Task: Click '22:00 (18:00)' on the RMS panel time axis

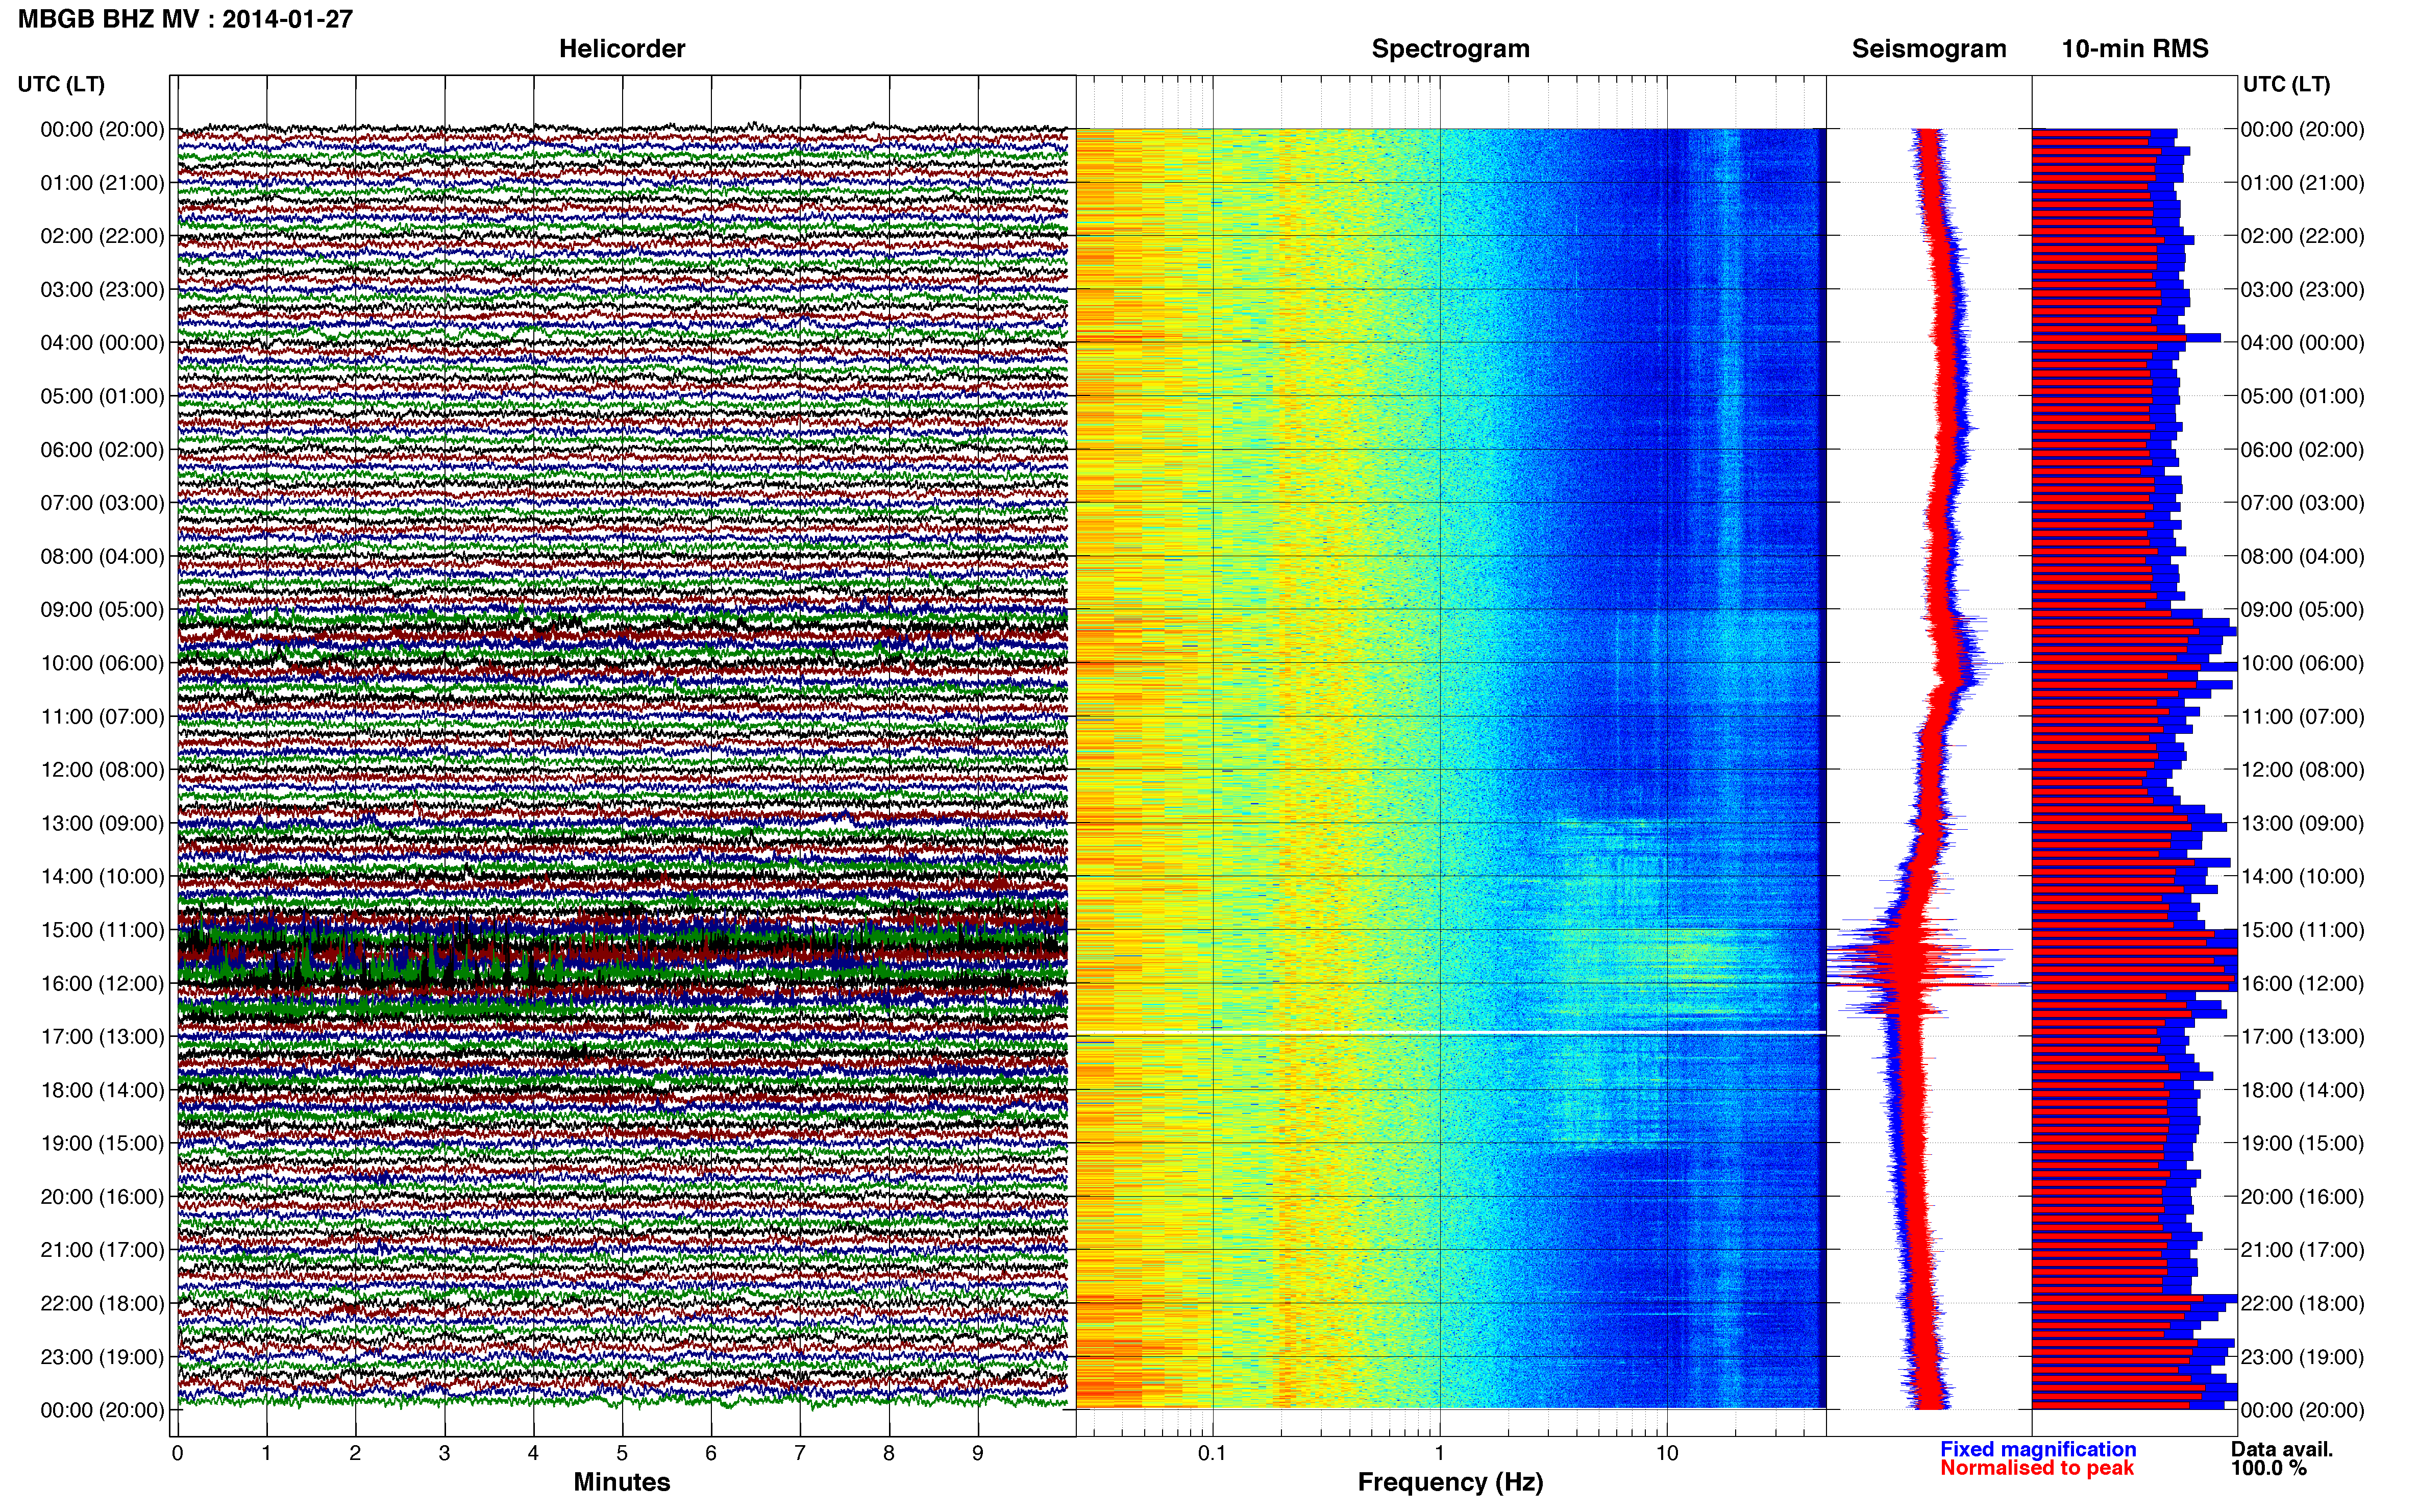Action: click(2303, 1304)
